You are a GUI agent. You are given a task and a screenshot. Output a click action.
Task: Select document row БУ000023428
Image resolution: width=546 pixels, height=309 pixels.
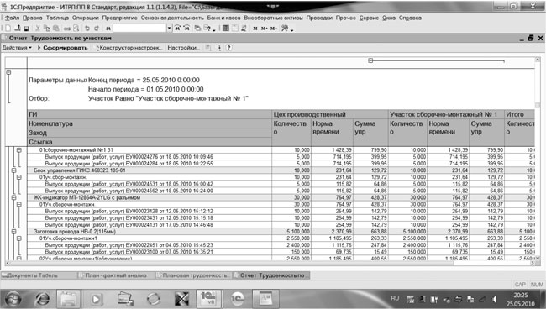pos(129,212)
